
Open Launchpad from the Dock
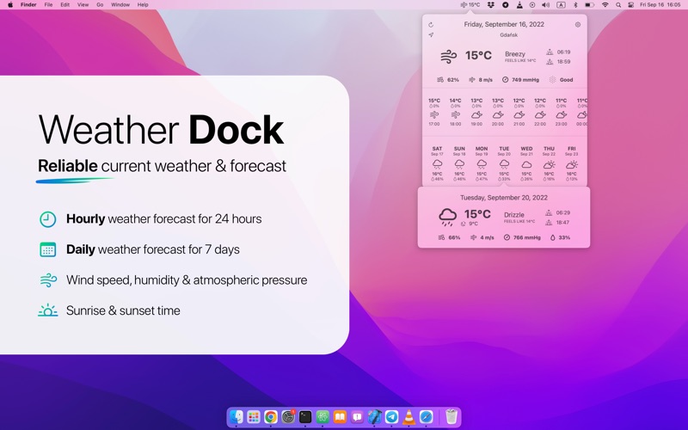tap(254, 417)
